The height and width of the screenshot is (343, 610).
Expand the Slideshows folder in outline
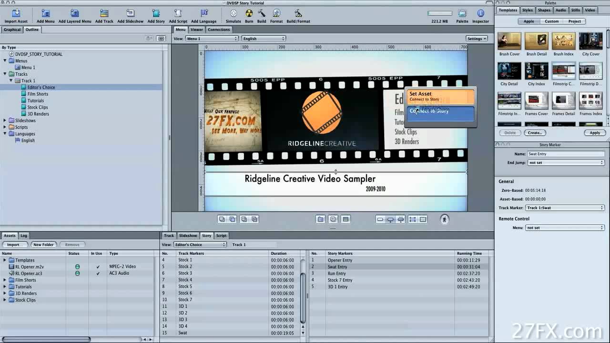[x=5, y=121]
